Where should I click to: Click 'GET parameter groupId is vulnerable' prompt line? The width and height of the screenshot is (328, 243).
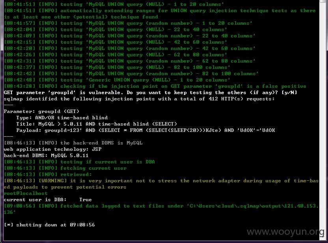click(x=151, y=92)
